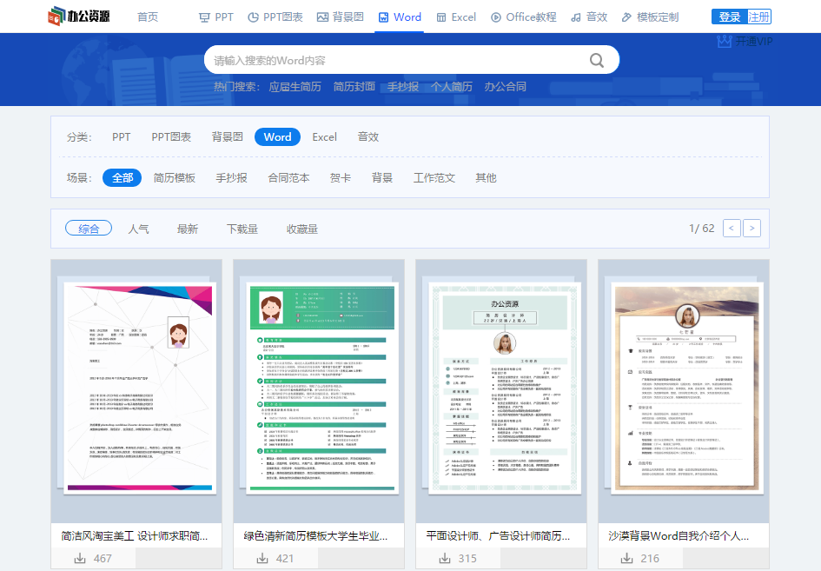This screenshot has height=571, width=821.
Task: Select 手抄报 scene filter
Action: (231, 177)
